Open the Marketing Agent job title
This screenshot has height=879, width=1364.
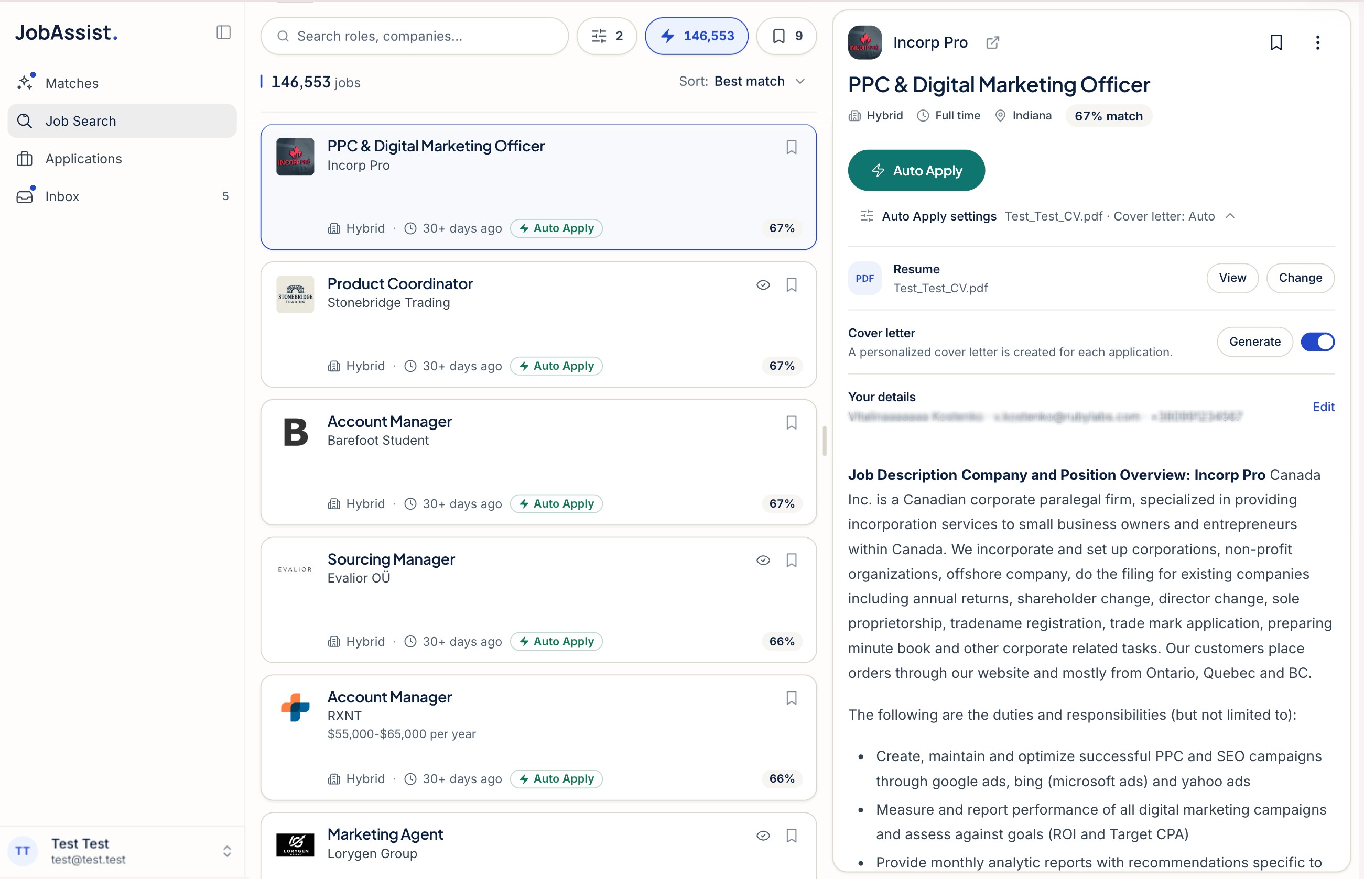pos(385,834)
